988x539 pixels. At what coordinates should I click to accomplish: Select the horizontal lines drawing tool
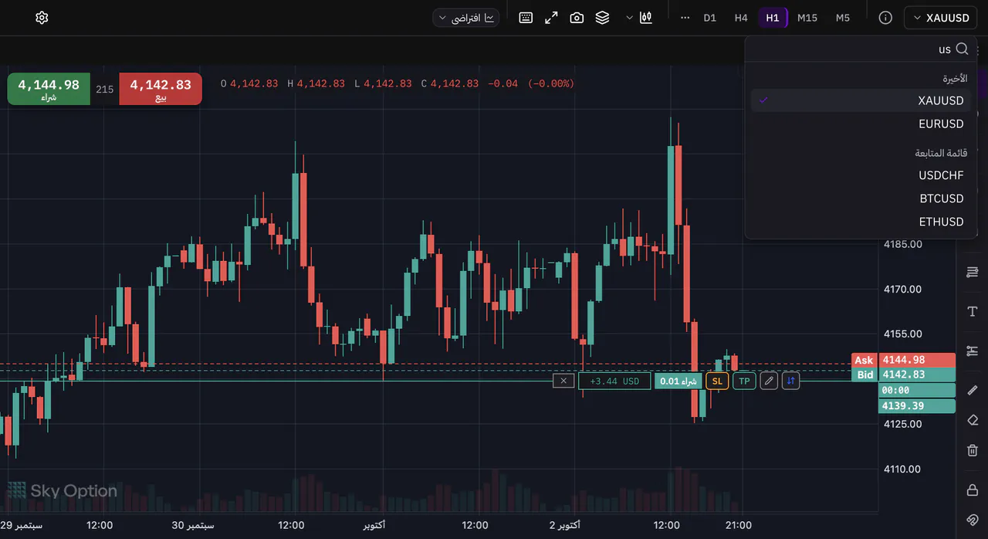coord(973,272)
